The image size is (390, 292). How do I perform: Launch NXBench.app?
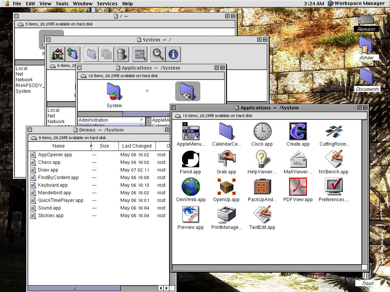click(x=334, y=159)
